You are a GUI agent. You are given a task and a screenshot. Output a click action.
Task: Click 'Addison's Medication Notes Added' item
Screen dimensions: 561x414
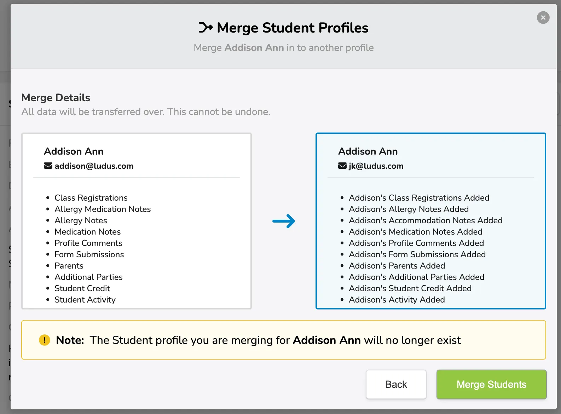pyautogui.click(x=415, y=232)
